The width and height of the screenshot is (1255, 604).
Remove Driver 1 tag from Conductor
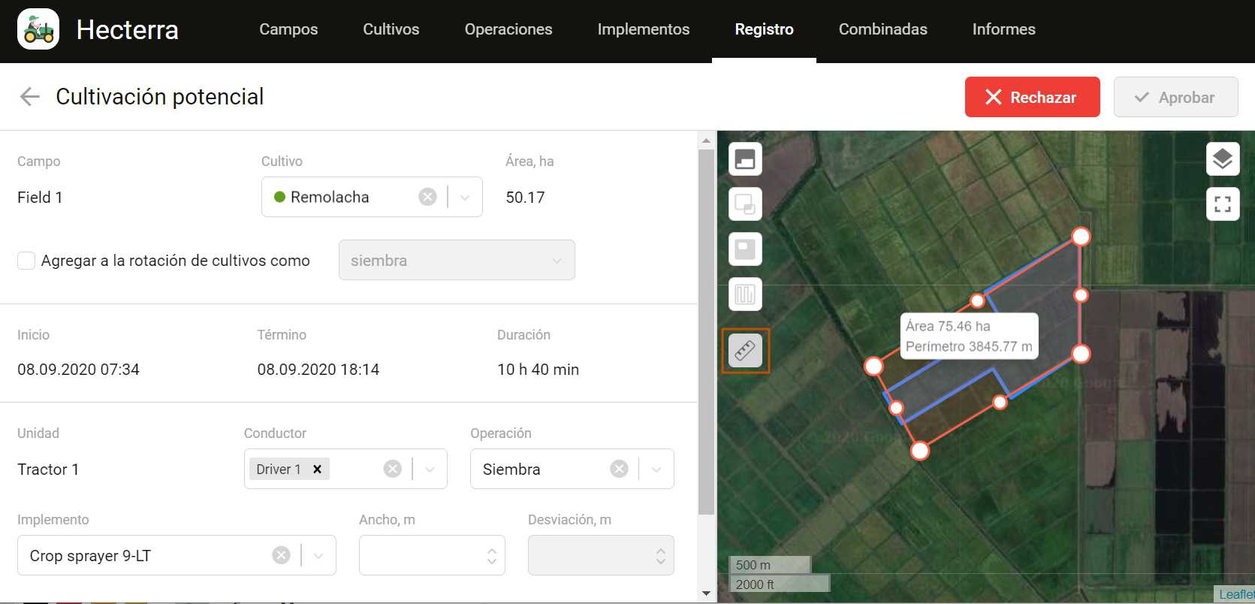(x=317, y=469)
